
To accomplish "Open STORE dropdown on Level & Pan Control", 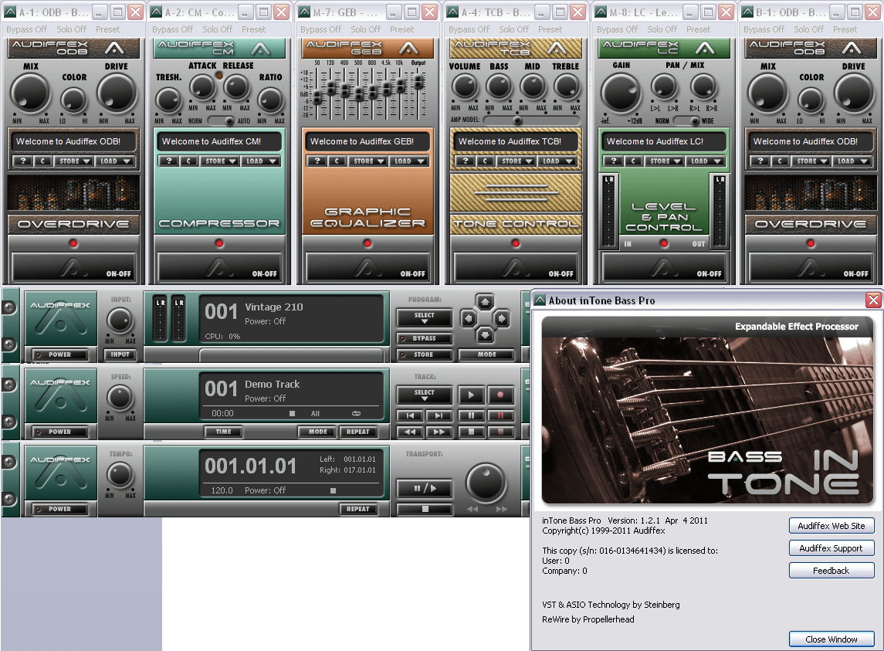I will [x=663, y=161].
